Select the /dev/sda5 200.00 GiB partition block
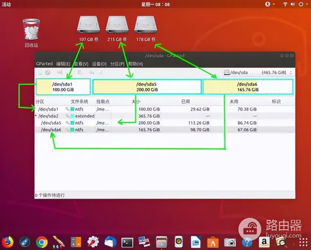Image resolution: width=311 pixels, height=250 pixels. tap(147, 86)
